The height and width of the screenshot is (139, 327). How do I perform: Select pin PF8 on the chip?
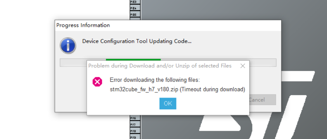point(133,131)
